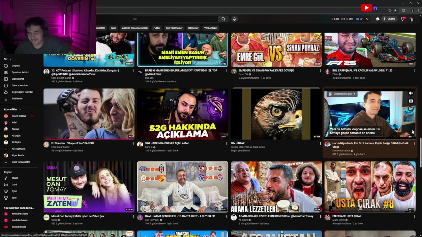The image size is (422, 237).
Task: Click the Ara search input field
Action: tap(174, 19)
